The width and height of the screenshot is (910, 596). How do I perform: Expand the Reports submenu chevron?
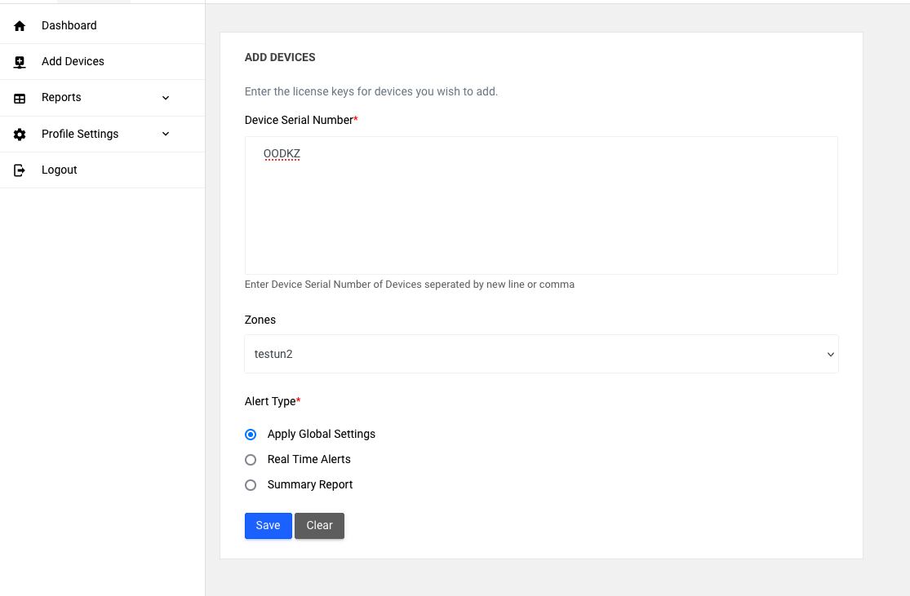tap(166, 98)
